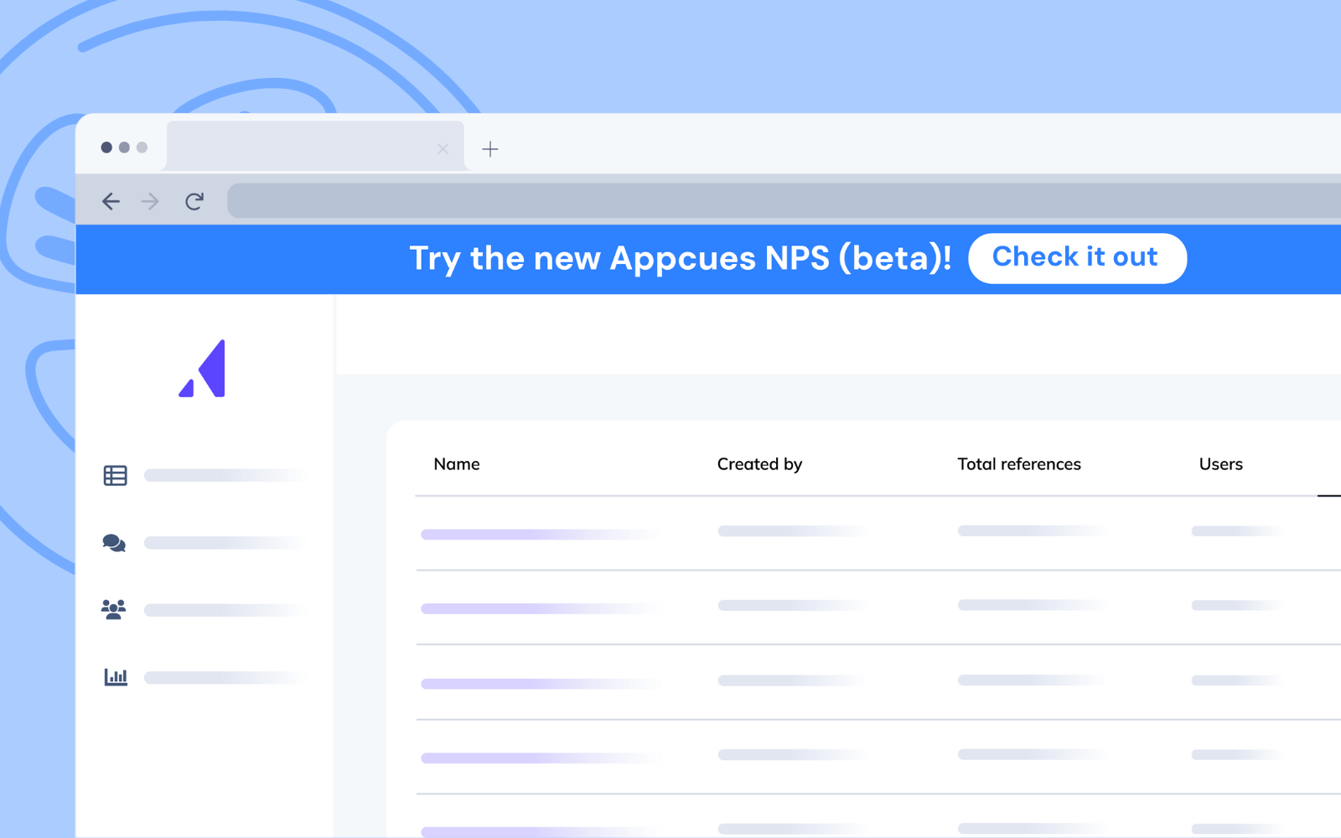Open the users group icon in the sidebar
Screen dimensions: 1341x838
[114, 609]
